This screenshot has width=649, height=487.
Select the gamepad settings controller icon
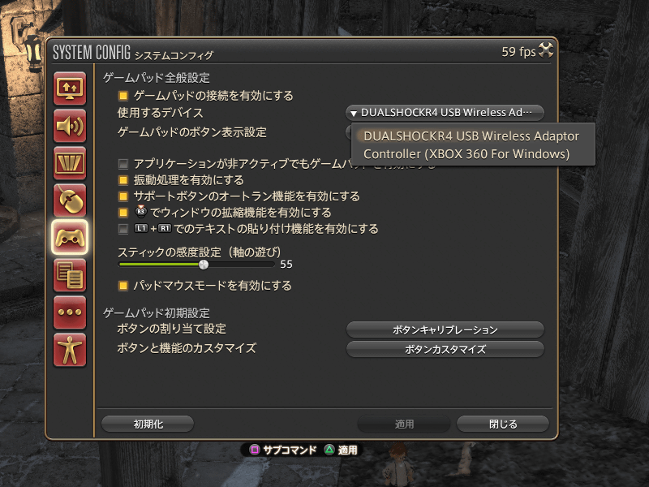(x=70, y=237)
